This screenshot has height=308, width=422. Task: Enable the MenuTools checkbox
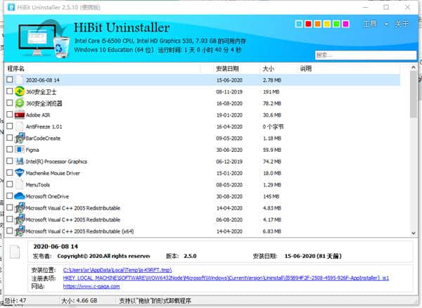[9, 184]
